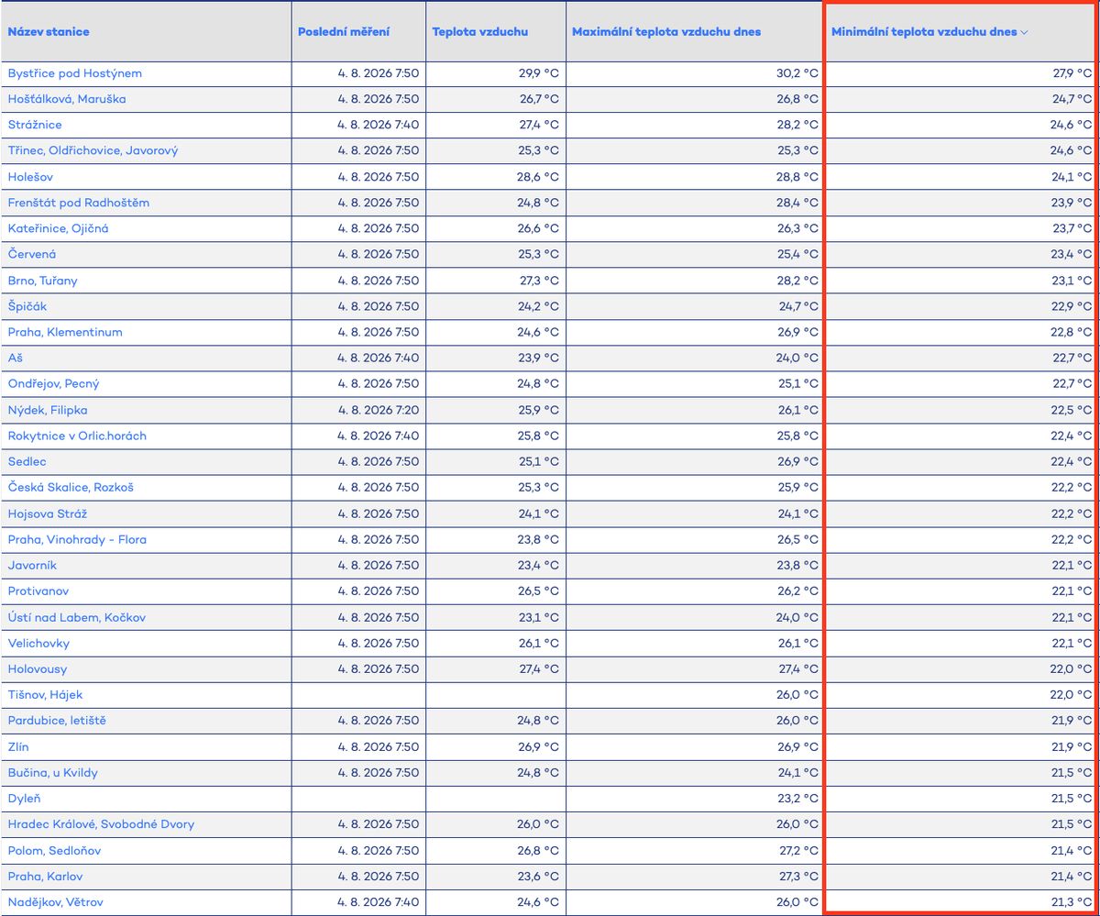
Task: Sort by Teplota vzduchu column header
Action: tap(479, 32)
